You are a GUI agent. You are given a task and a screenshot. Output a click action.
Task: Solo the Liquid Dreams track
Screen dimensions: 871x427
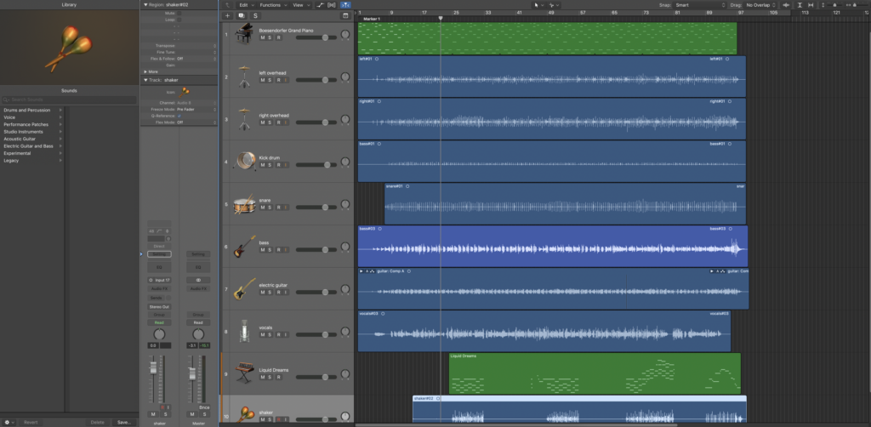(x=270, y=377)
